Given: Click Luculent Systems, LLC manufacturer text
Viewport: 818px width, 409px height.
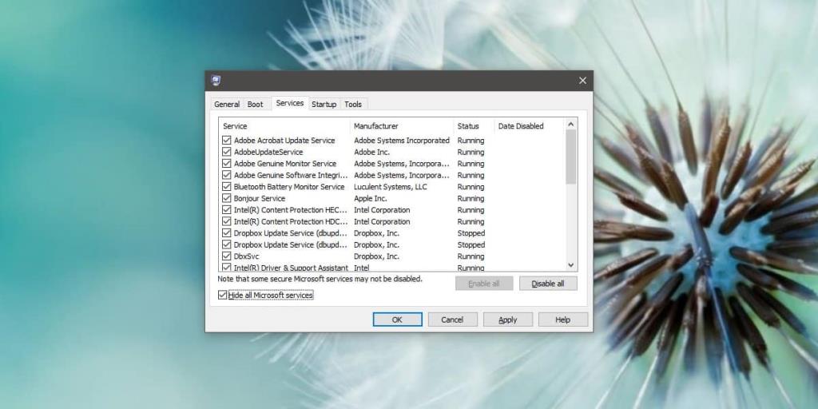Looking at the screenshot, I should point(390,187).
